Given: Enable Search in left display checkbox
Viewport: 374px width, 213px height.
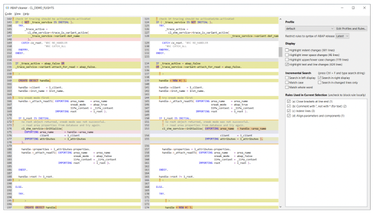Looking at the screenshot, I should coord(287,78).
